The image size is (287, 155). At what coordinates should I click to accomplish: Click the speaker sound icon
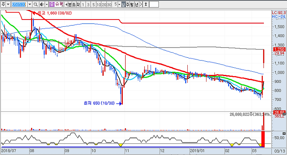pos(42,4)
